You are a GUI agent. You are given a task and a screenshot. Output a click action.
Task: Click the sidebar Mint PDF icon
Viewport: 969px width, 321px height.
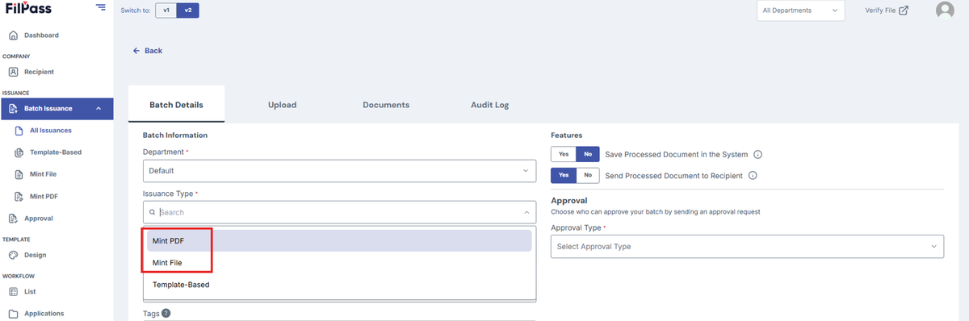pos(19,196)
